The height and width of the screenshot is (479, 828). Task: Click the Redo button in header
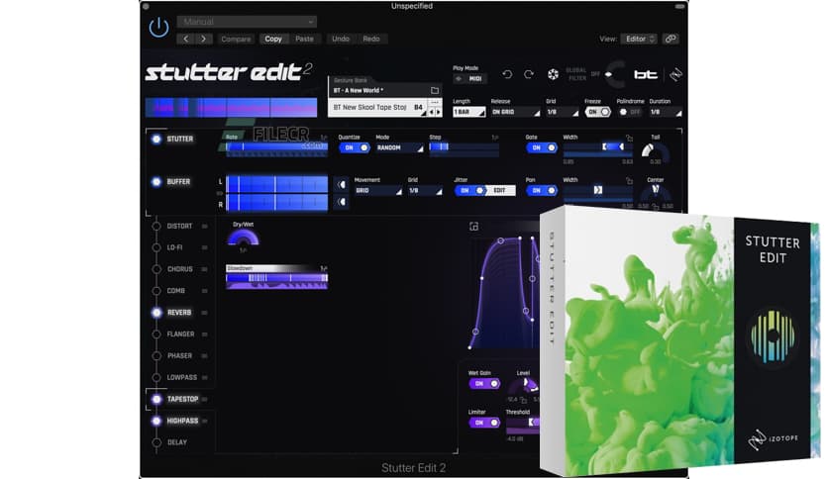[371, 39]
